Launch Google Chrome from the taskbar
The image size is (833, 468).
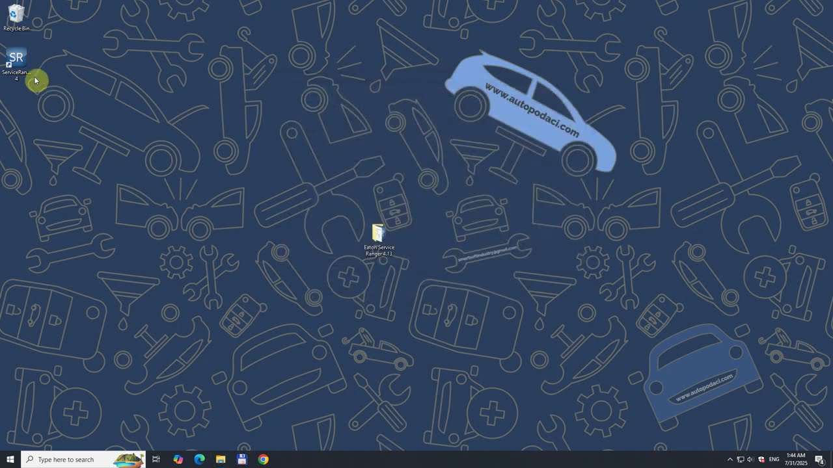tap(263, 460)
